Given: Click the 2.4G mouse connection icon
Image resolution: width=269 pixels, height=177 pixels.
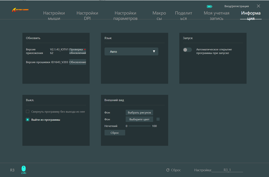Looking at the screenshot, I should (24, 169).
